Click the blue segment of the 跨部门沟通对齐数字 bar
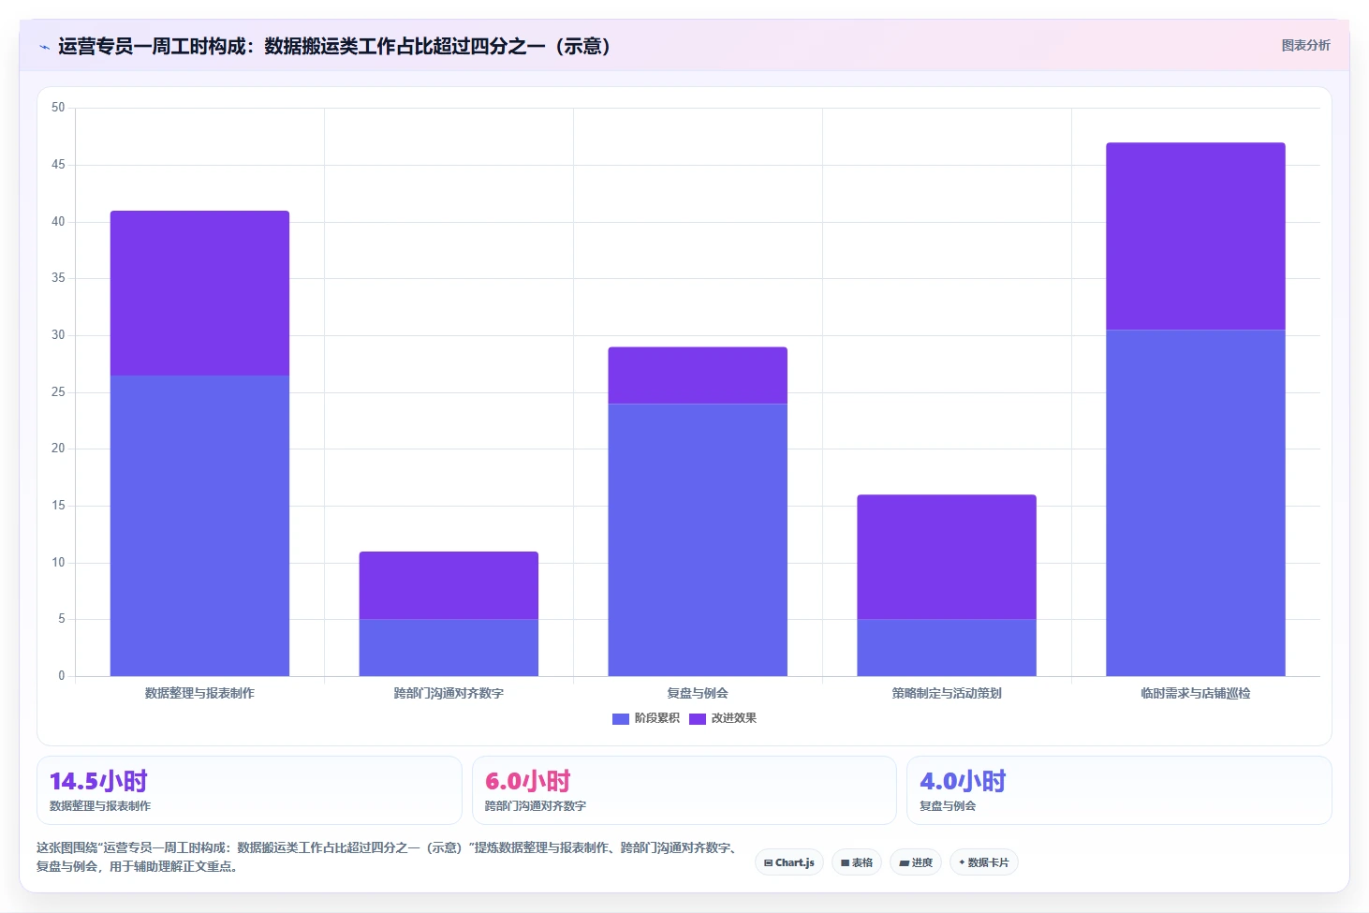1369x913 pixels. pyautogui.click(x=449, y=647)
